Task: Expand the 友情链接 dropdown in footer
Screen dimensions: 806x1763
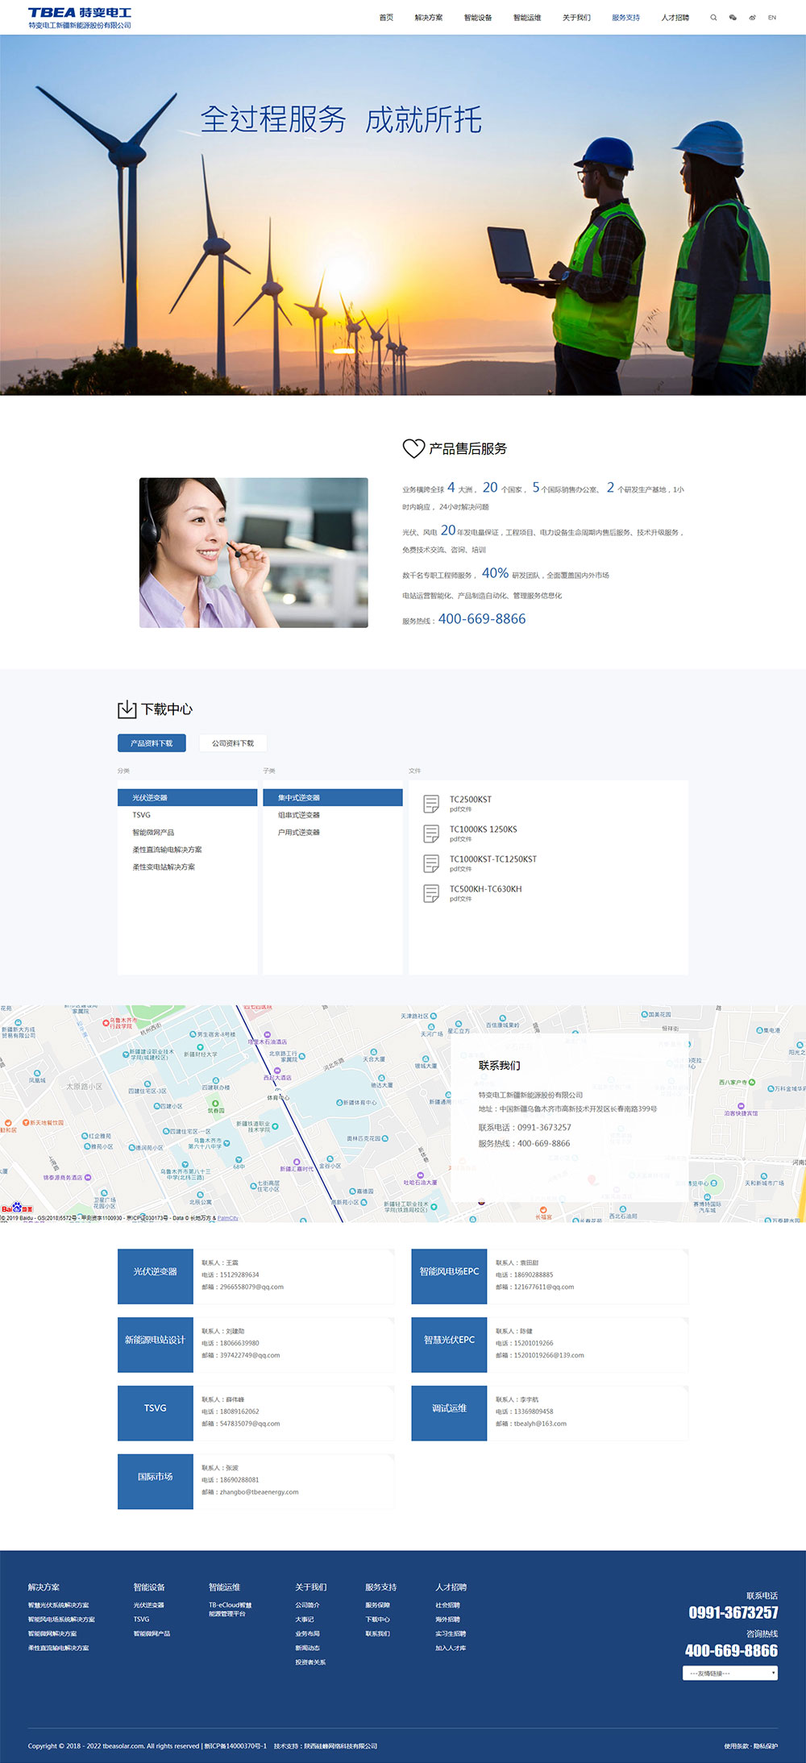Action: [730, 1674]
